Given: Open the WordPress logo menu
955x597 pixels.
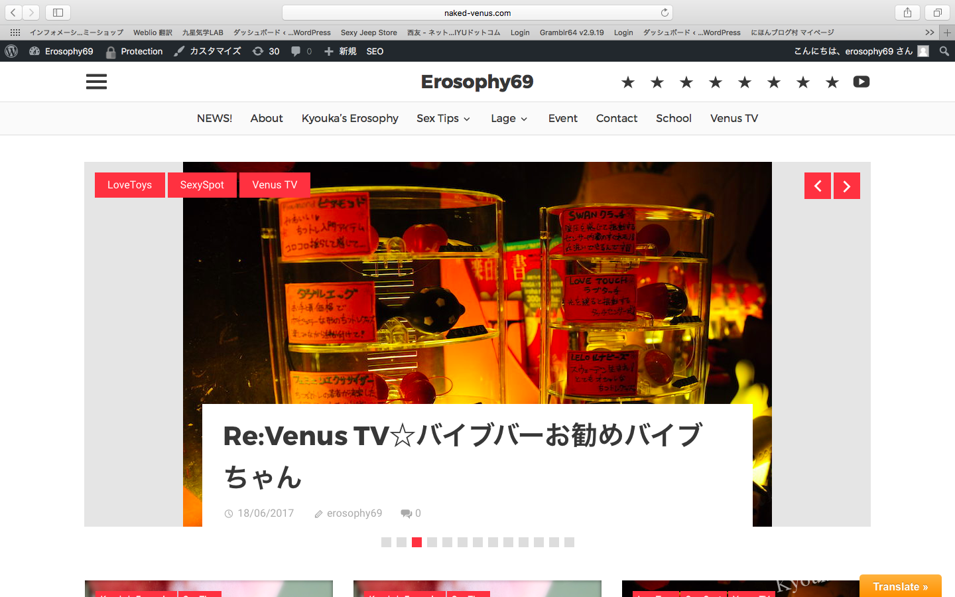Looking at the screenshot, I should [11, 51].
